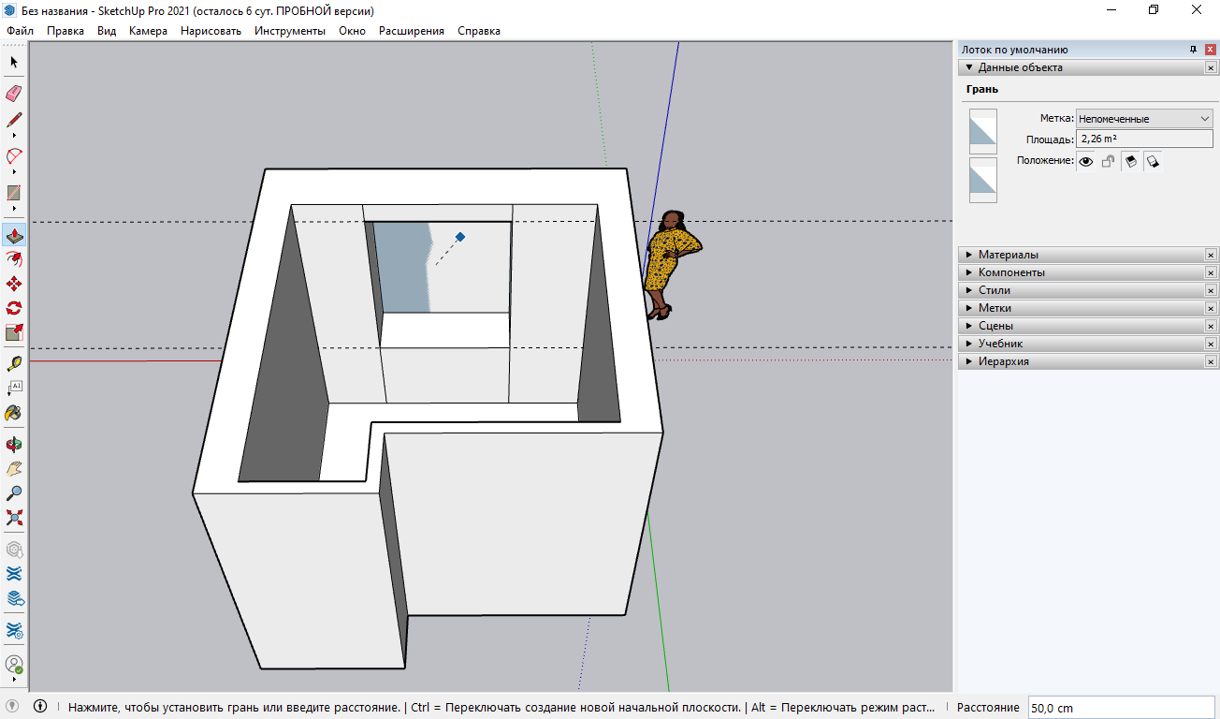Click the front face material swatch
The width and height of the screenshot is (1220, 719).
[983, 131]
